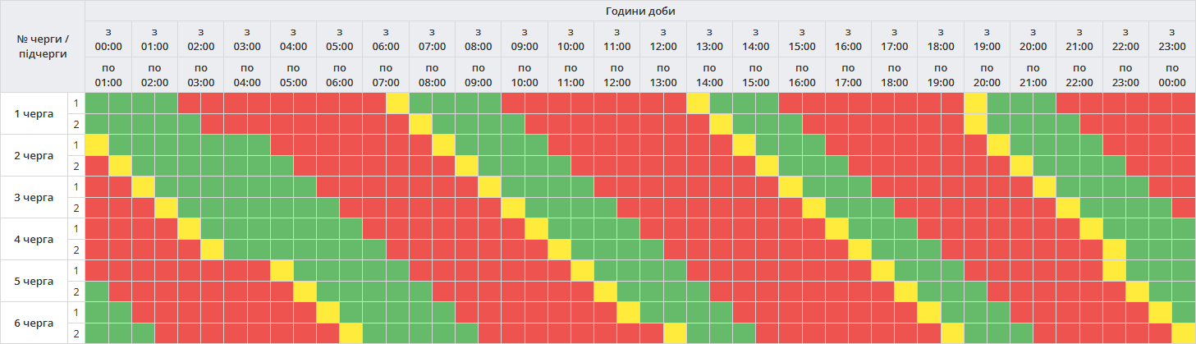The height and width of the screenshot is (344, 1196).
Task: Click the 'з 20:00' column header
Action: pyautogui.click(x=1033, y=39)
